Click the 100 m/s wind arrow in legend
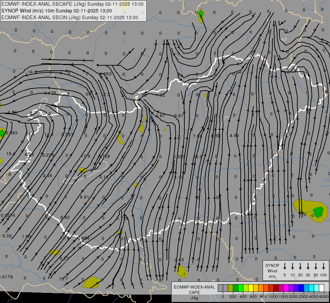 [x=324, y=266]
